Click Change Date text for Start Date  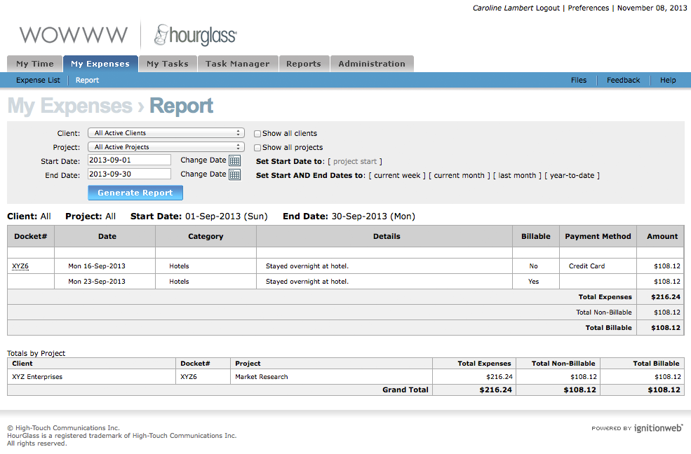(x=203, y=160)
